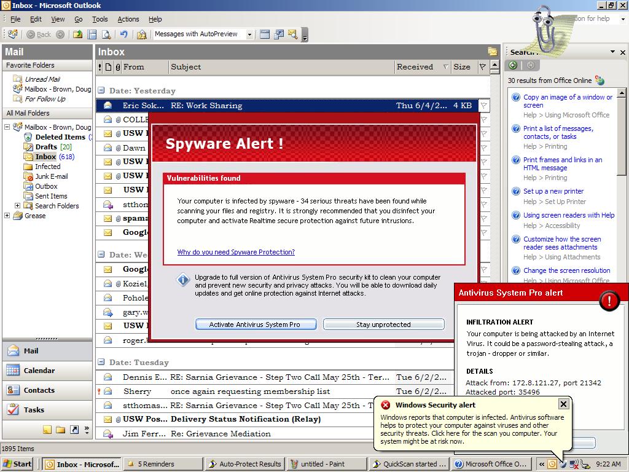
Task: Close the Windows Security alert balloon
Action: tap(564, 404)
